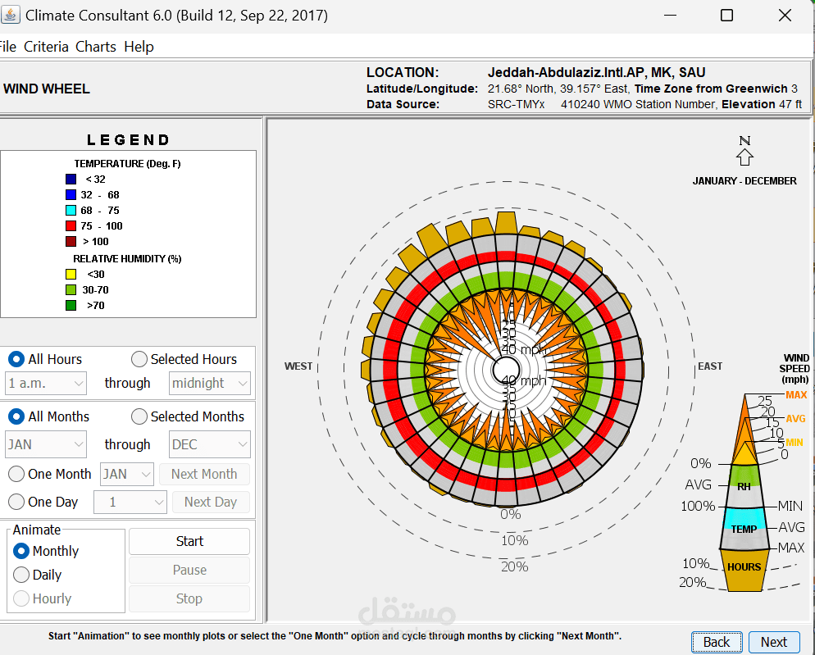Close the Climate Consultant window

(x=785, y=15)
